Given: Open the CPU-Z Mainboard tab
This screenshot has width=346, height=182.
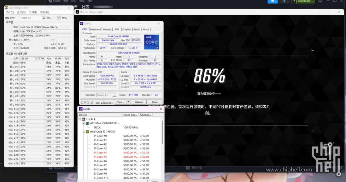Looking at the screenshot, I should (95, 30).
